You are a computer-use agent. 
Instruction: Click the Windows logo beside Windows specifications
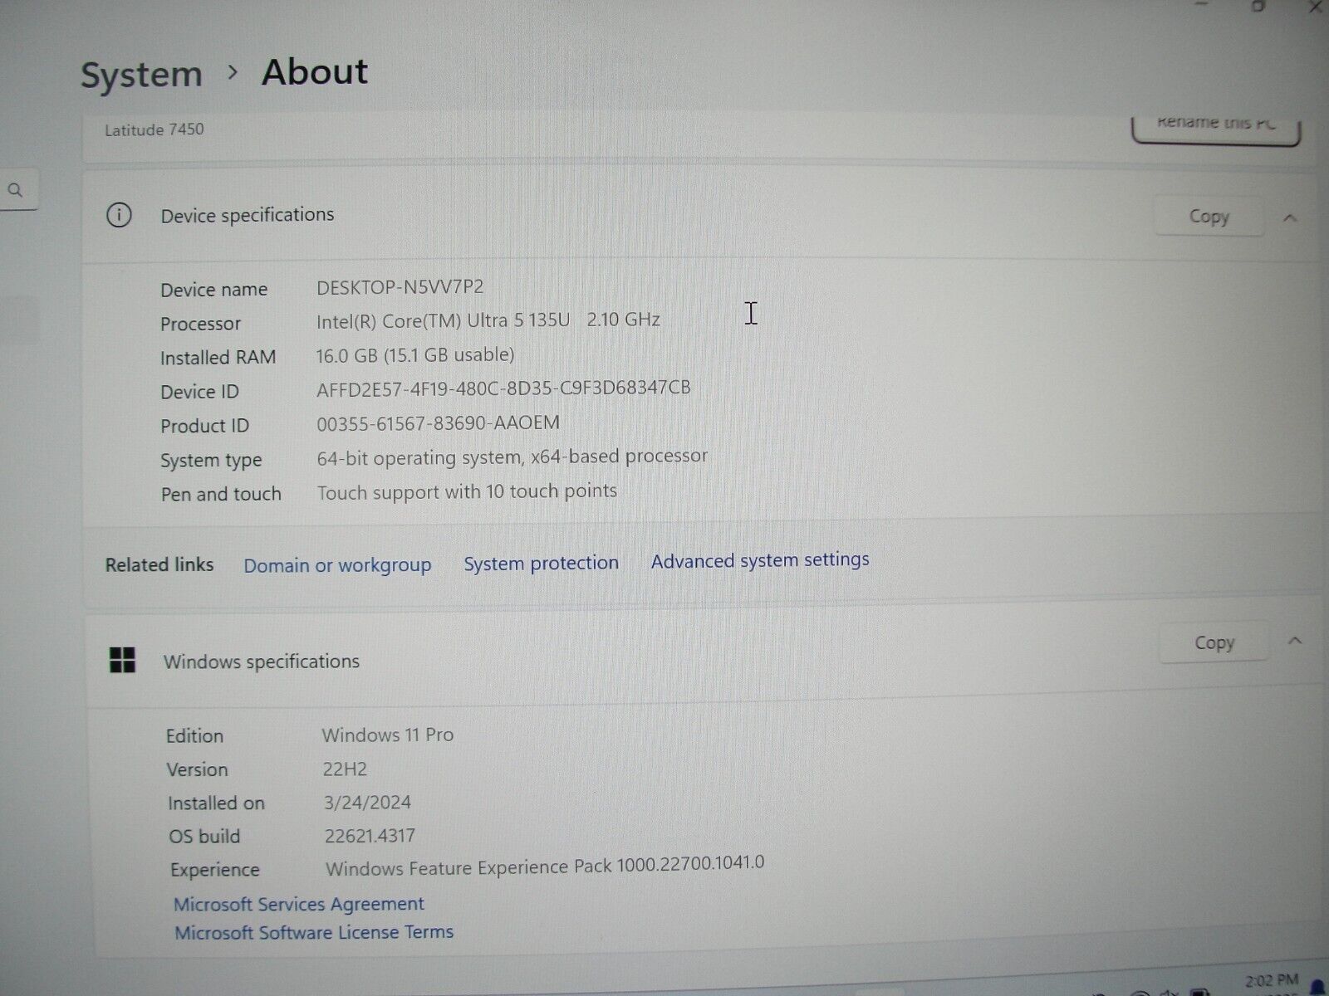click(x=122, y=661)
